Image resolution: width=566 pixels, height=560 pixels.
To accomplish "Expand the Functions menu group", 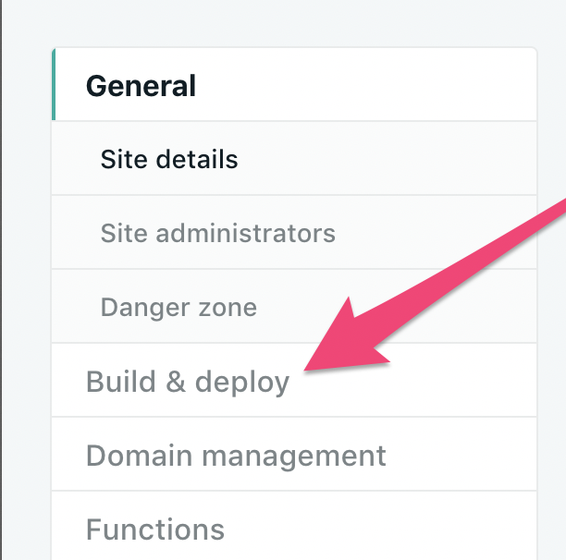I will 155,529.
